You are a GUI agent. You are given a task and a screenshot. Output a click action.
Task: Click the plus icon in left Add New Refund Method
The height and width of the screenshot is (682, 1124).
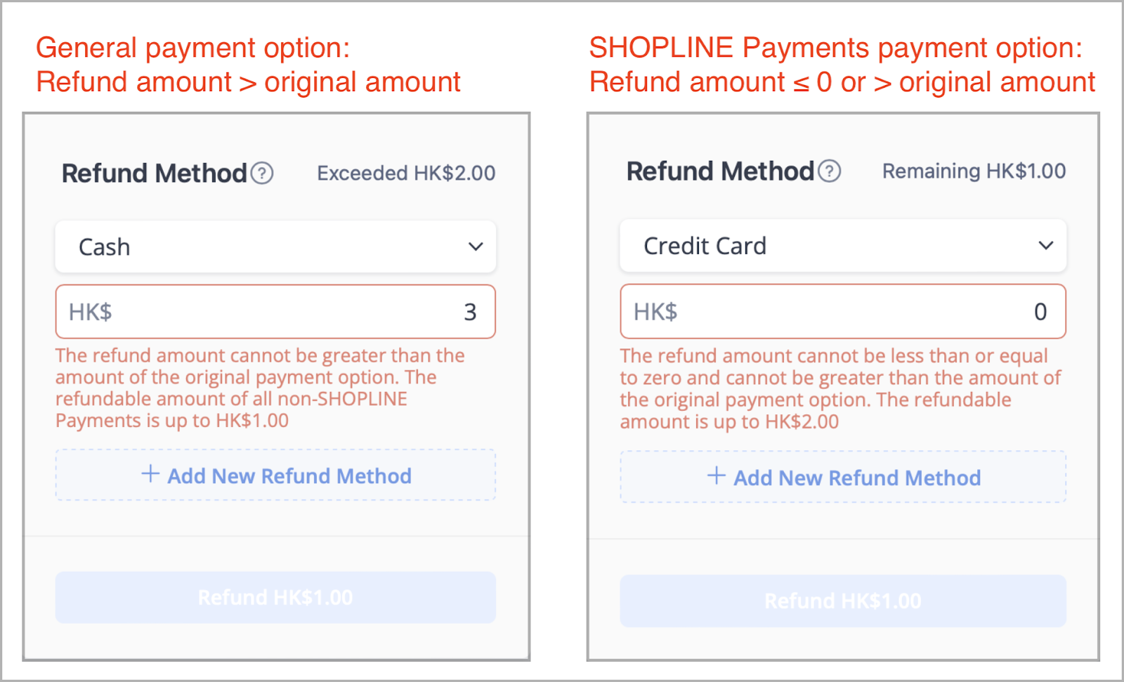point(150,473)
